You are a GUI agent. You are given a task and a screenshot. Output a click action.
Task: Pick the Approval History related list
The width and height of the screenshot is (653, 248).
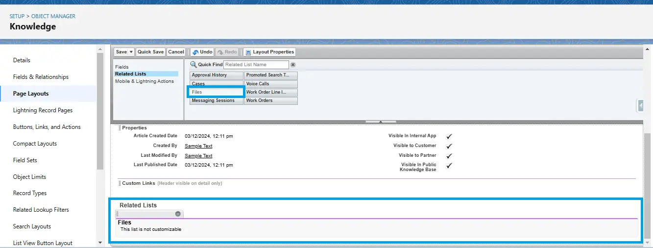(217, 75)
